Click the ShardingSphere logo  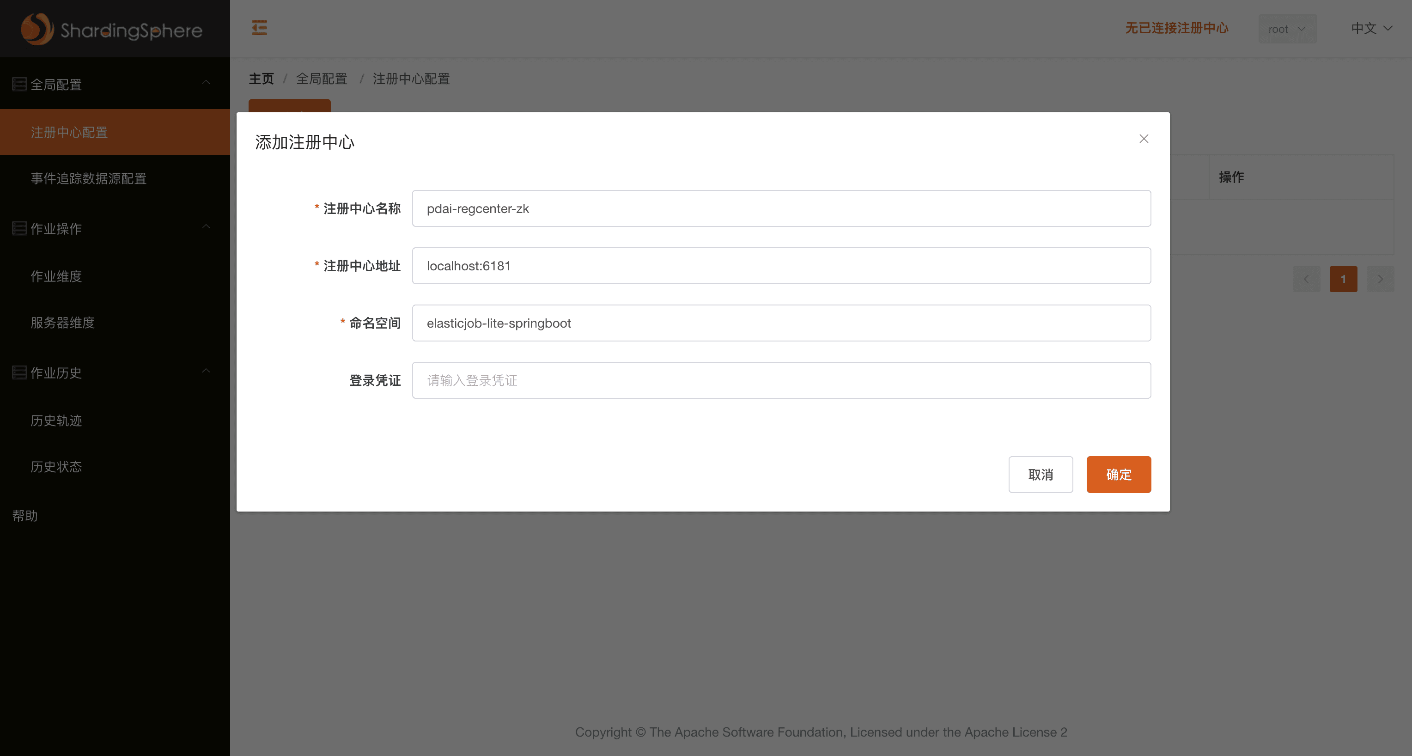point(112,29)
